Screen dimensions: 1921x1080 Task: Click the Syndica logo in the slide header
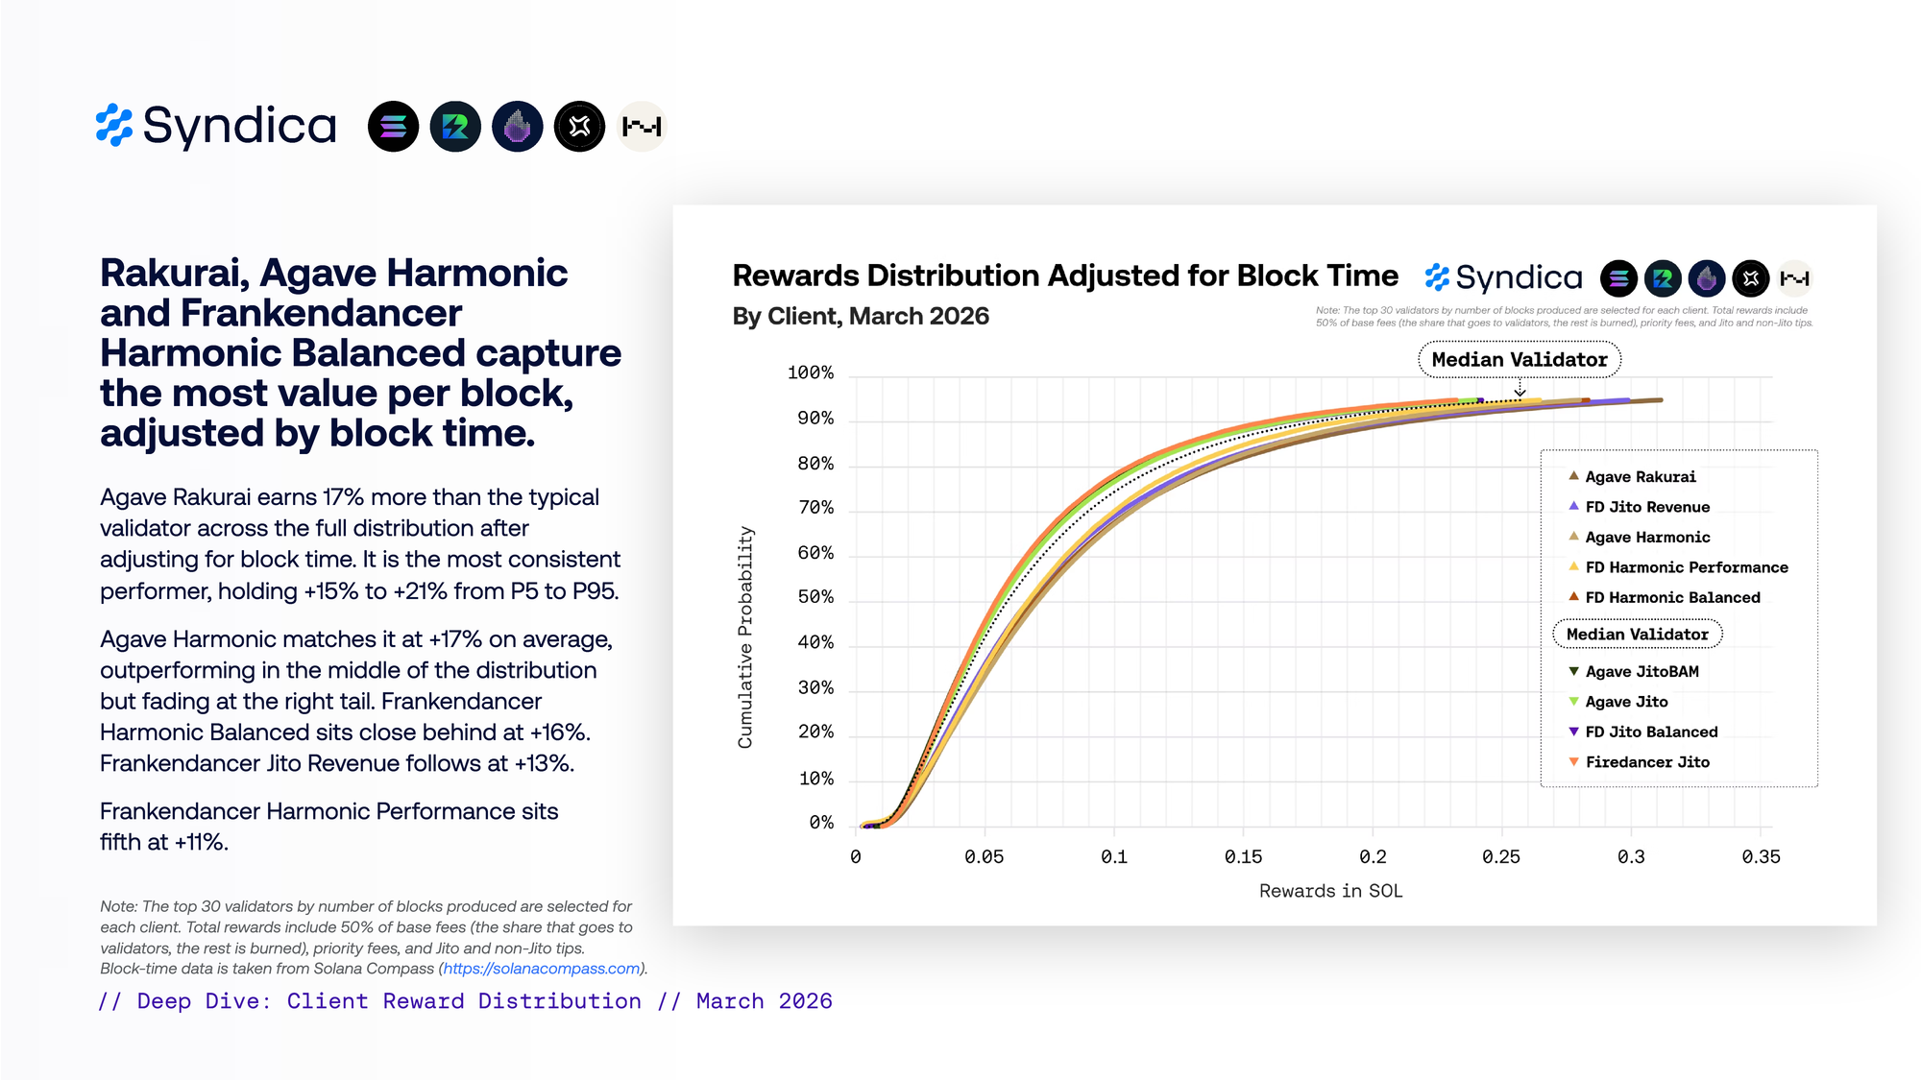click(216, 126)
